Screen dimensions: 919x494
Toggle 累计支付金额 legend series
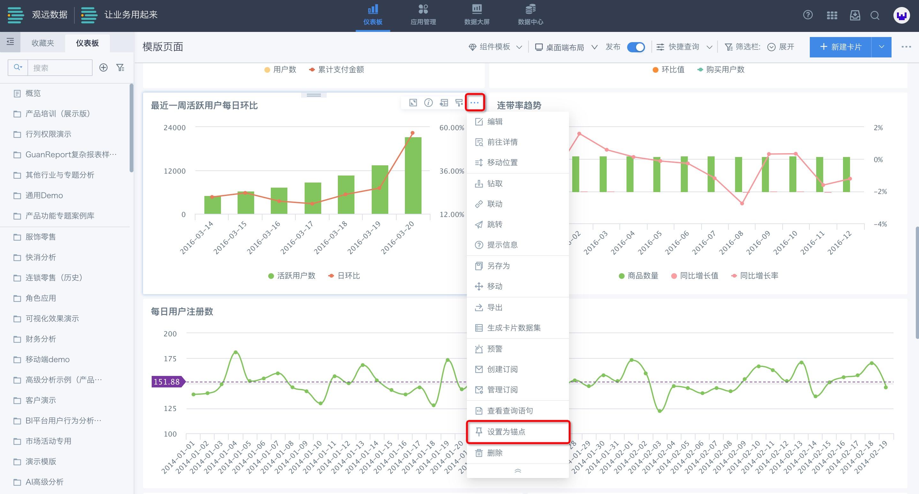(x=337, y=70)
